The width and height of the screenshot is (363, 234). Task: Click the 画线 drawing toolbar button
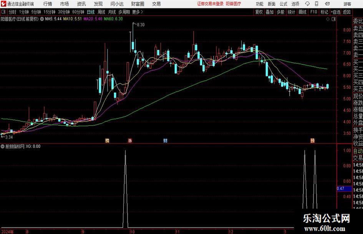pos(302,12)
